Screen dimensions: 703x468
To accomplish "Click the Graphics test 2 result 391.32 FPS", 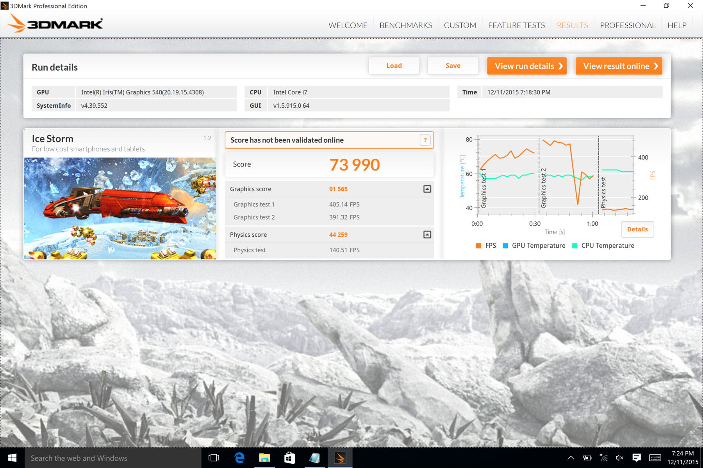I will click(x=344, y=217).
